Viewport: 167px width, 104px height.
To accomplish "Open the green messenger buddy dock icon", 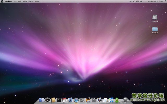I will pyautogui.click(x=117, y=100).
